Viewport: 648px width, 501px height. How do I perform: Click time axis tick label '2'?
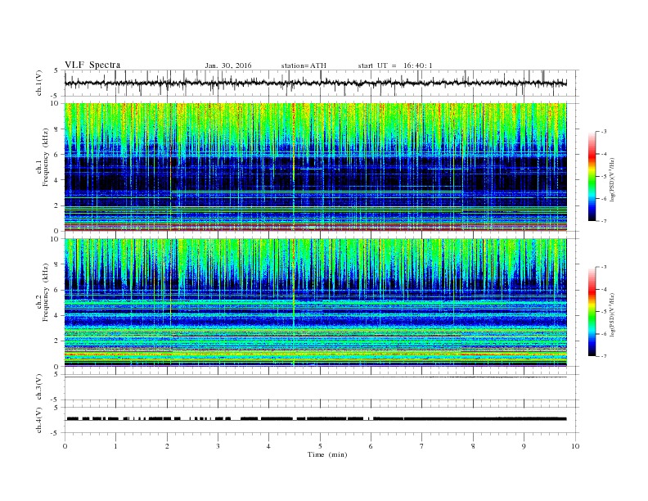[x=167, y=446]
